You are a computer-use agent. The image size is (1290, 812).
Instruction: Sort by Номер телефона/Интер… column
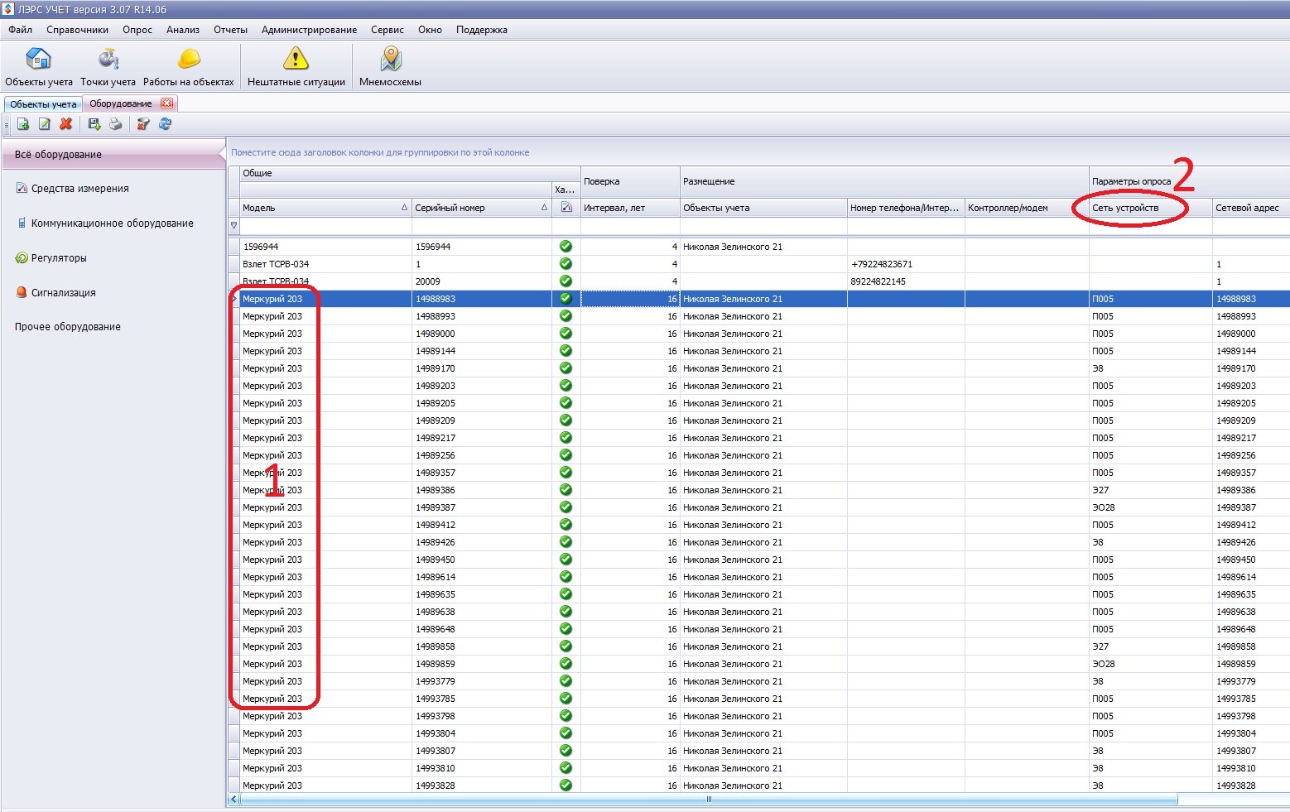coord(906,208)
